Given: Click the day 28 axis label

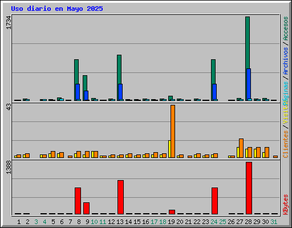Looking at the screenshot, I should coord(248,222).
